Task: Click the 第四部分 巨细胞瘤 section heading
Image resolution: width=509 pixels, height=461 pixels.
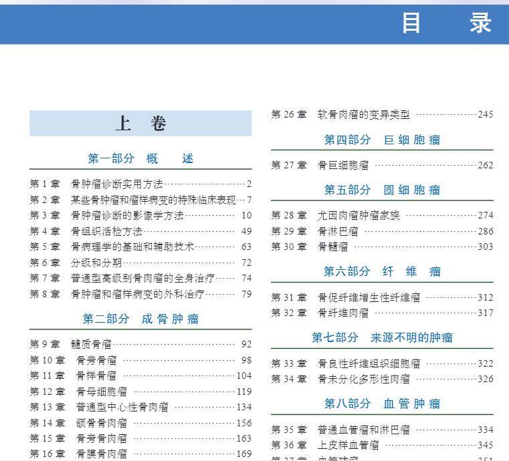Action: (x=382, y=140)
